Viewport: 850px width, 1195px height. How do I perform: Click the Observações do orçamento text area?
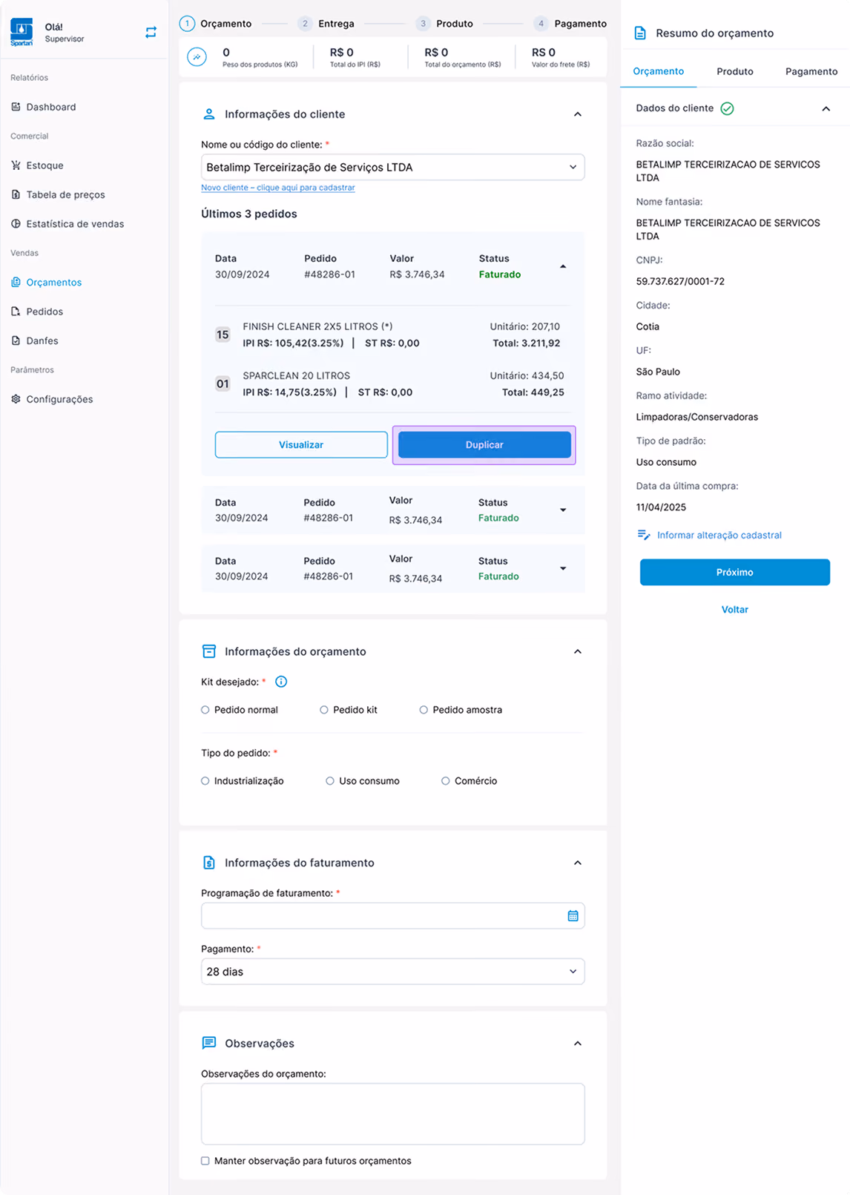tap(392, 1114)
